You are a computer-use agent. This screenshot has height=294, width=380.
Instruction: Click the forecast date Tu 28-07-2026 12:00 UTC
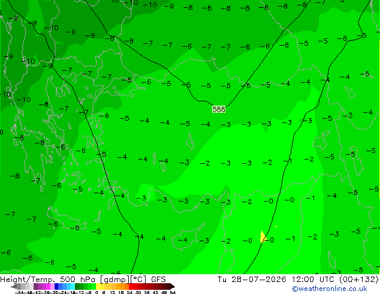(277, 280)
